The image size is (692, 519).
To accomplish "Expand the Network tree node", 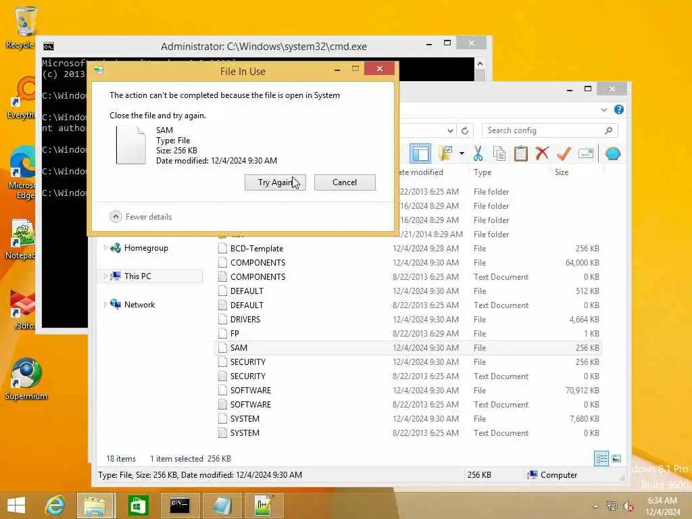I will [105, 305].
